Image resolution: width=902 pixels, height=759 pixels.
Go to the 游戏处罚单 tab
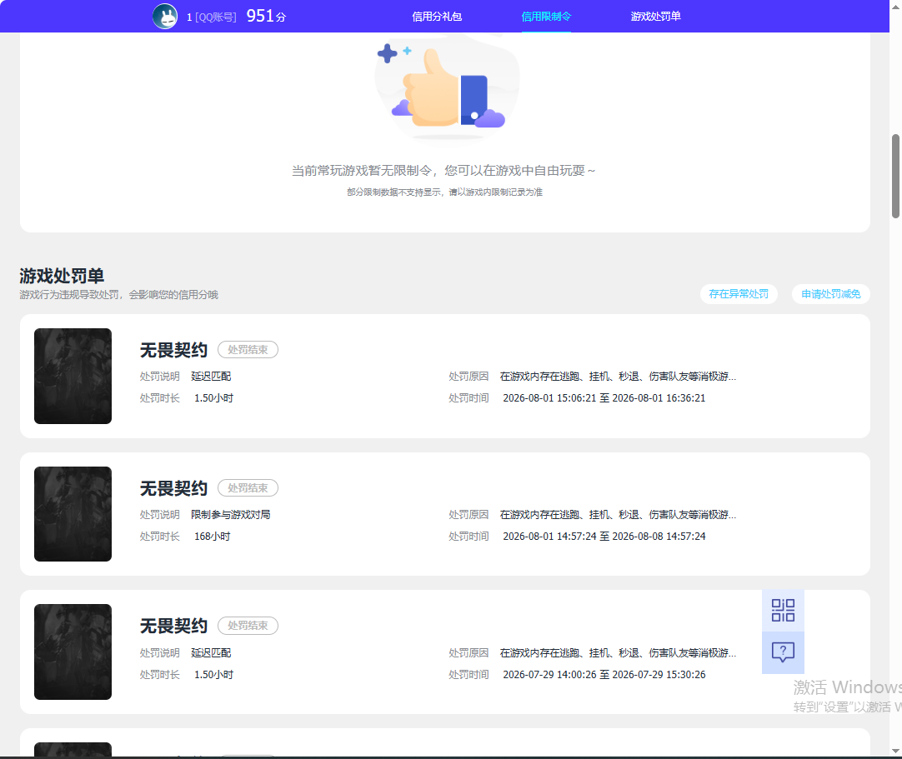656,16
